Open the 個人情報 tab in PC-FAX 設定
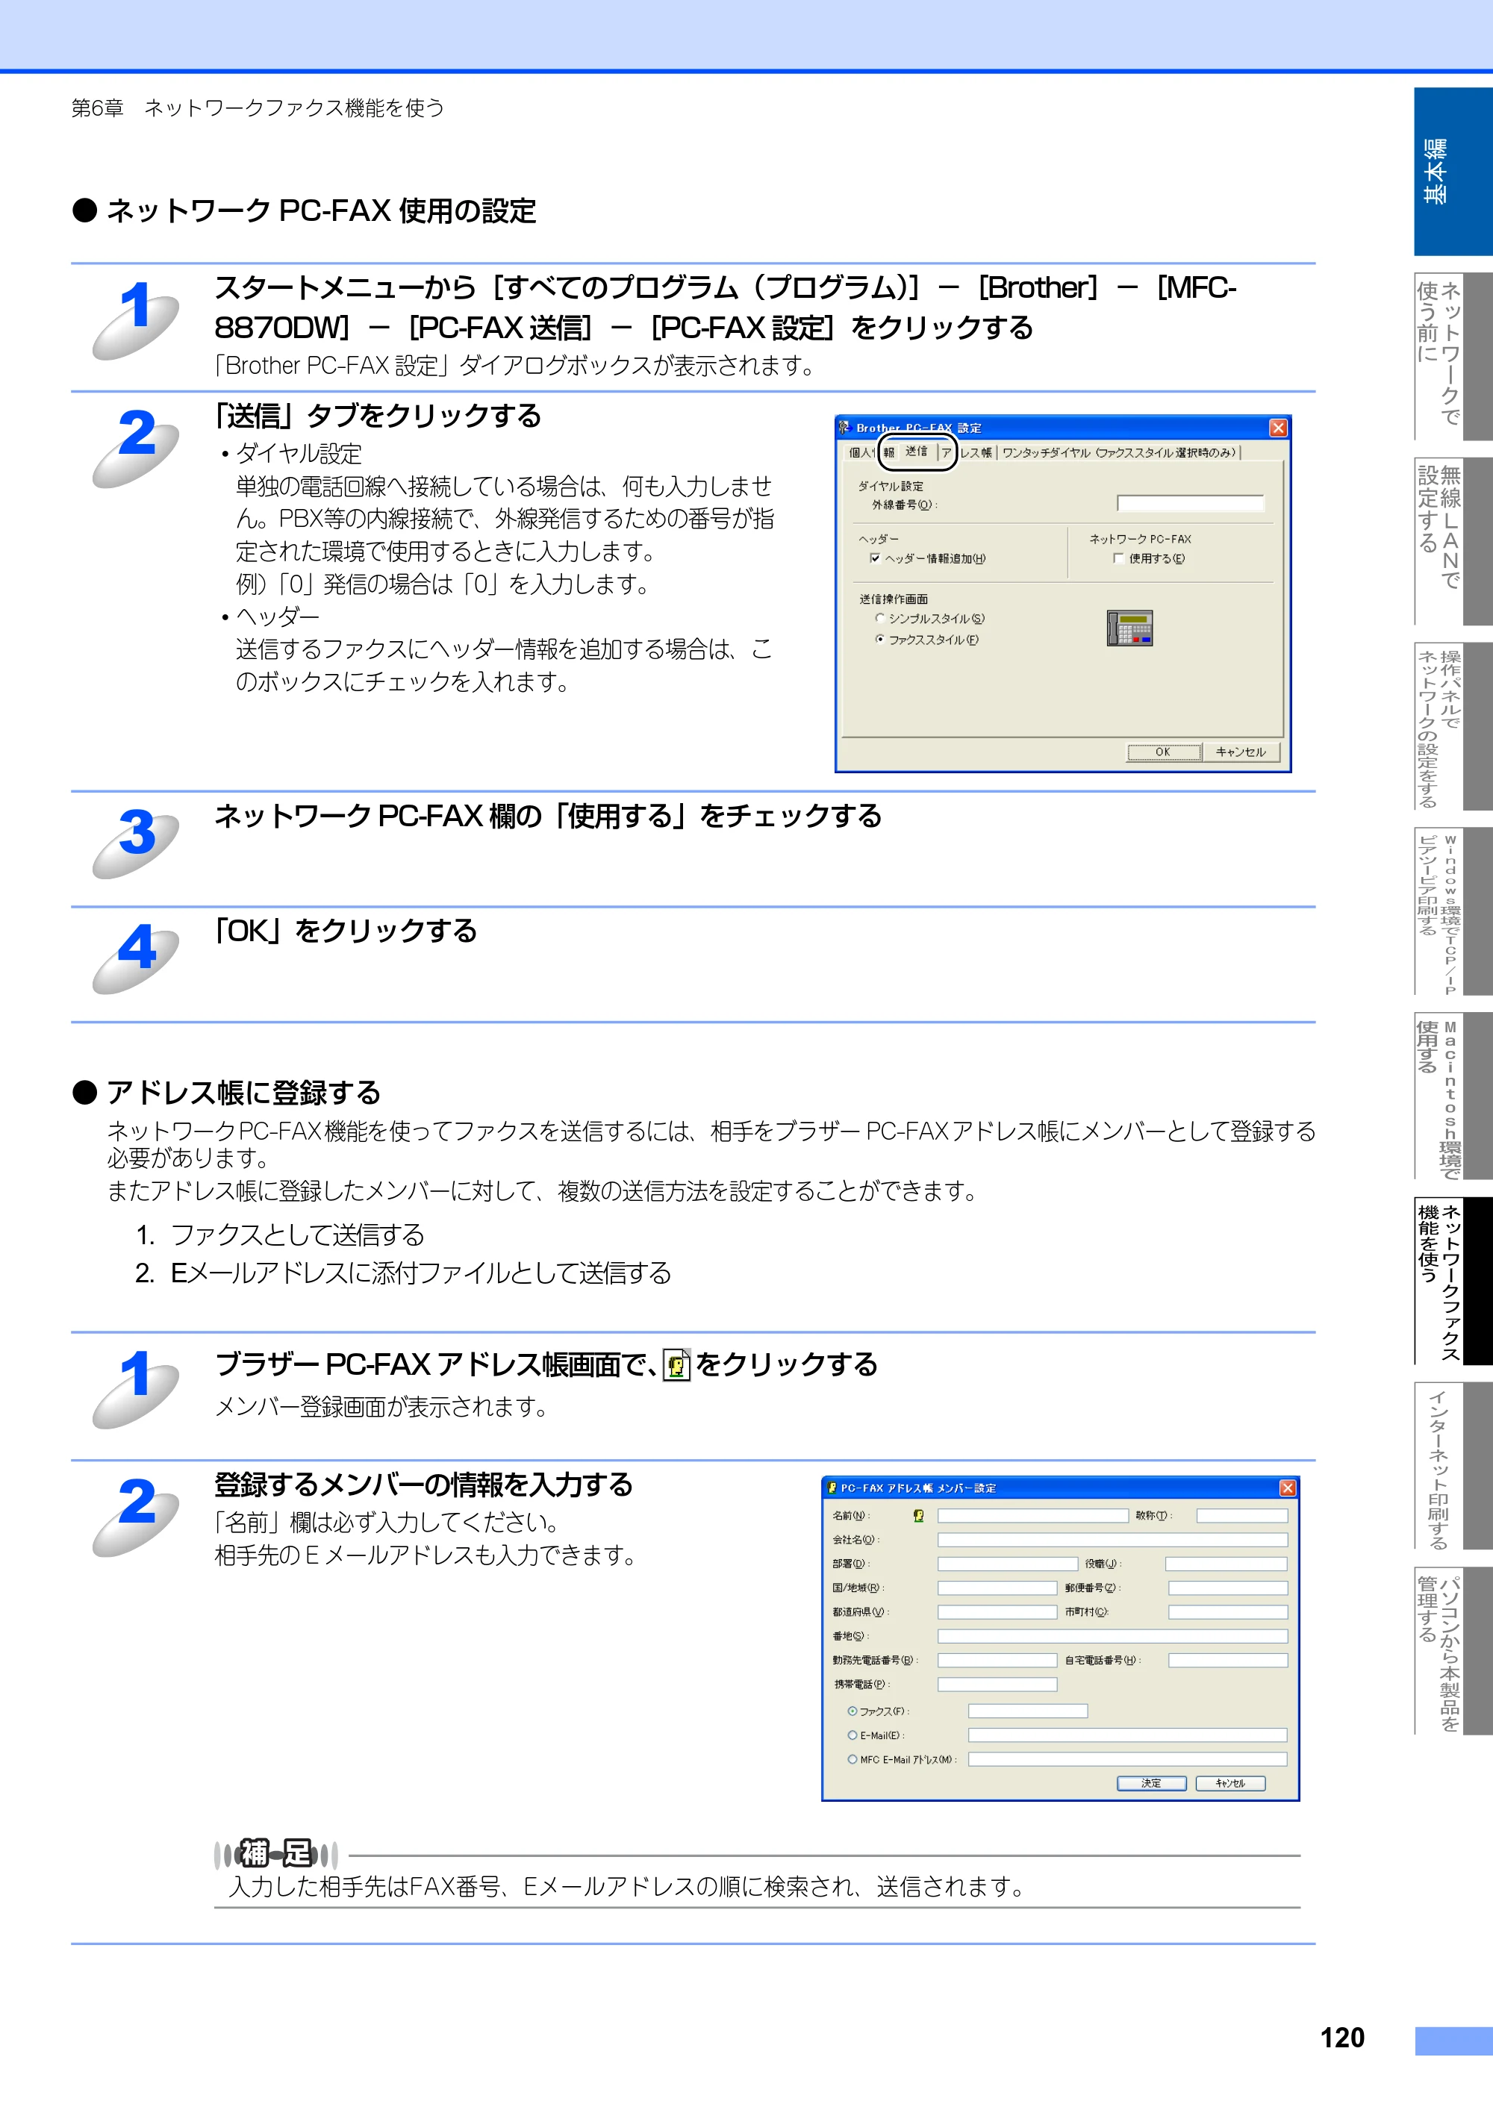Screen dimensions: 1493x2113 tap(870, 452)
